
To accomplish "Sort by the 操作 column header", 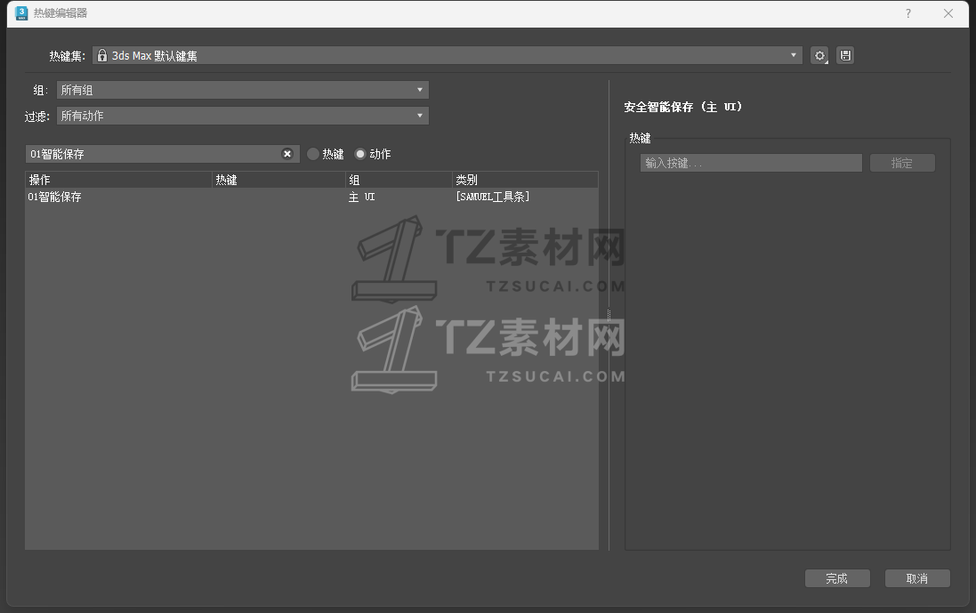I will coord(118,180).
